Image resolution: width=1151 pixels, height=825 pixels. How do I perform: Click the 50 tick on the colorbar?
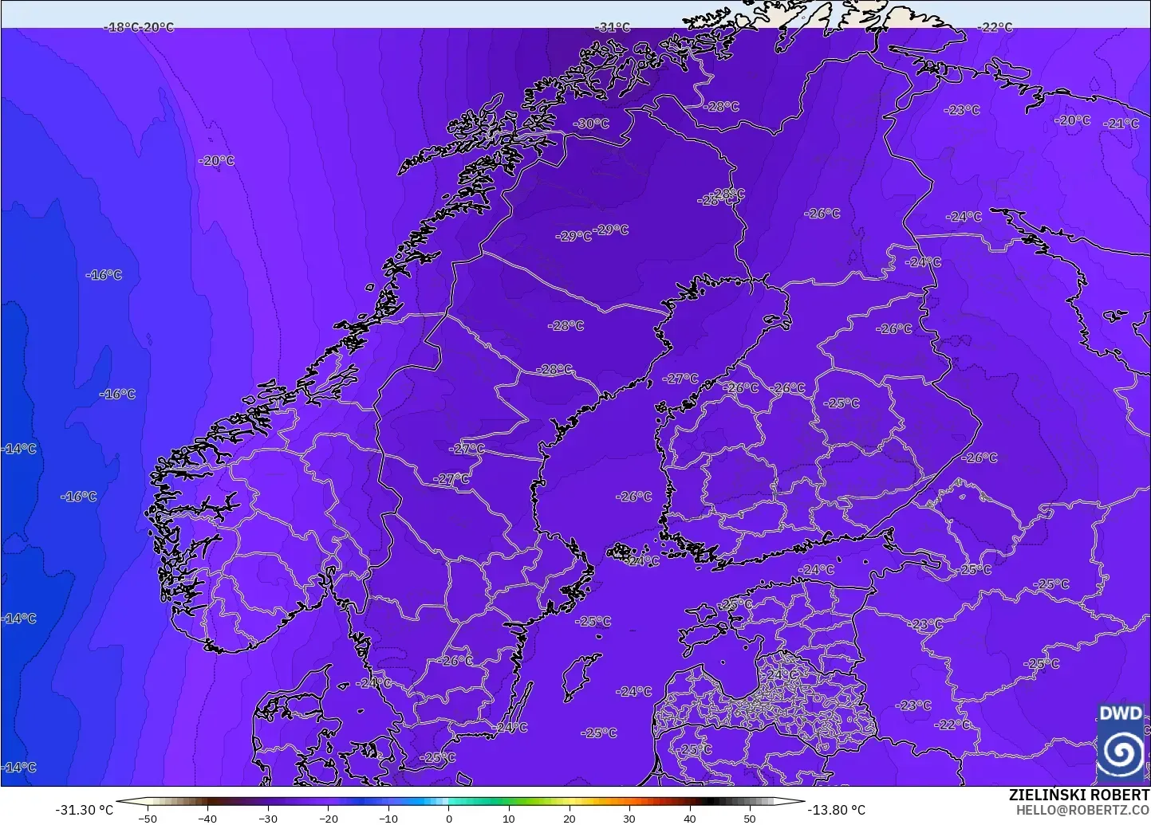coord(750,818)
